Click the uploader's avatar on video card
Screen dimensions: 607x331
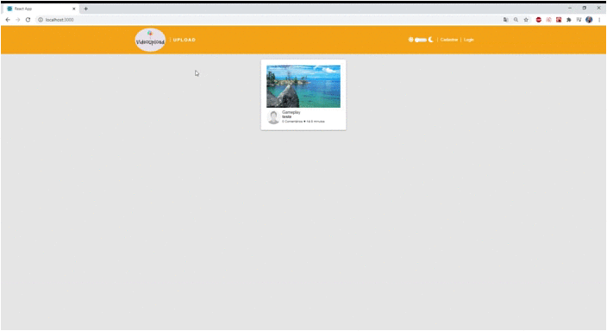pyautogui.click(x=273, y=117)
